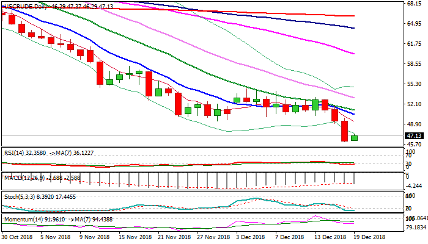Click the last green candle on the chart
Viewport: 428px width, 244px height.
pyautogui.click(x=355, y=138)
